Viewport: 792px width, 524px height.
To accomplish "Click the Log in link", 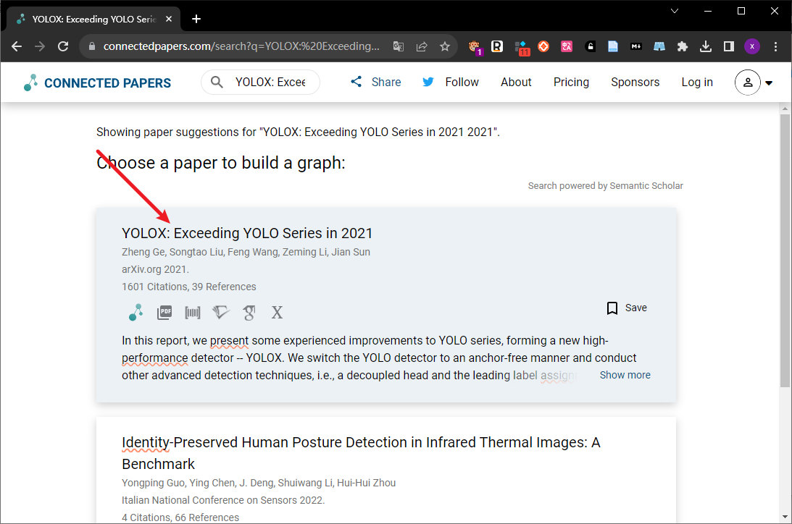I will (x=696, y=82).
